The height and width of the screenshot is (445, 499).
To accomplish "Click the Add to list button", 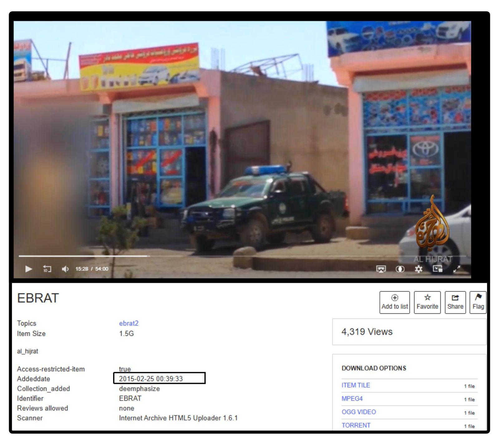I will pyautogui.click(x=395, y=302).
